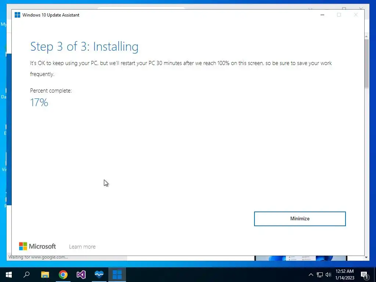This screenshot has height=282, width=376.
Task: Select the Update Assistant taskbar icon
Action: click(117, 275)
